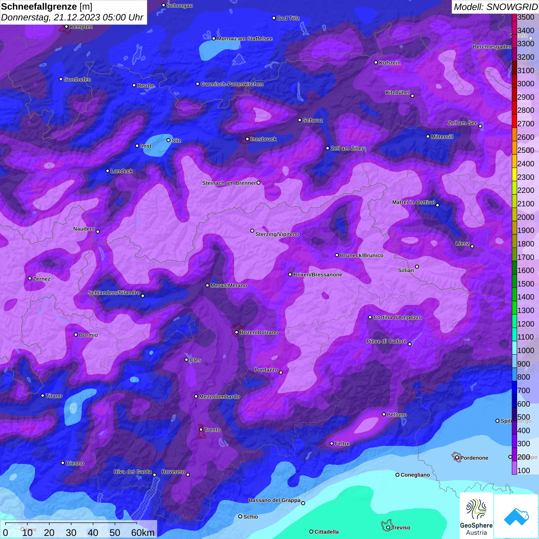
Task: Click the Cles label
Action: click(x=195, y=360)
